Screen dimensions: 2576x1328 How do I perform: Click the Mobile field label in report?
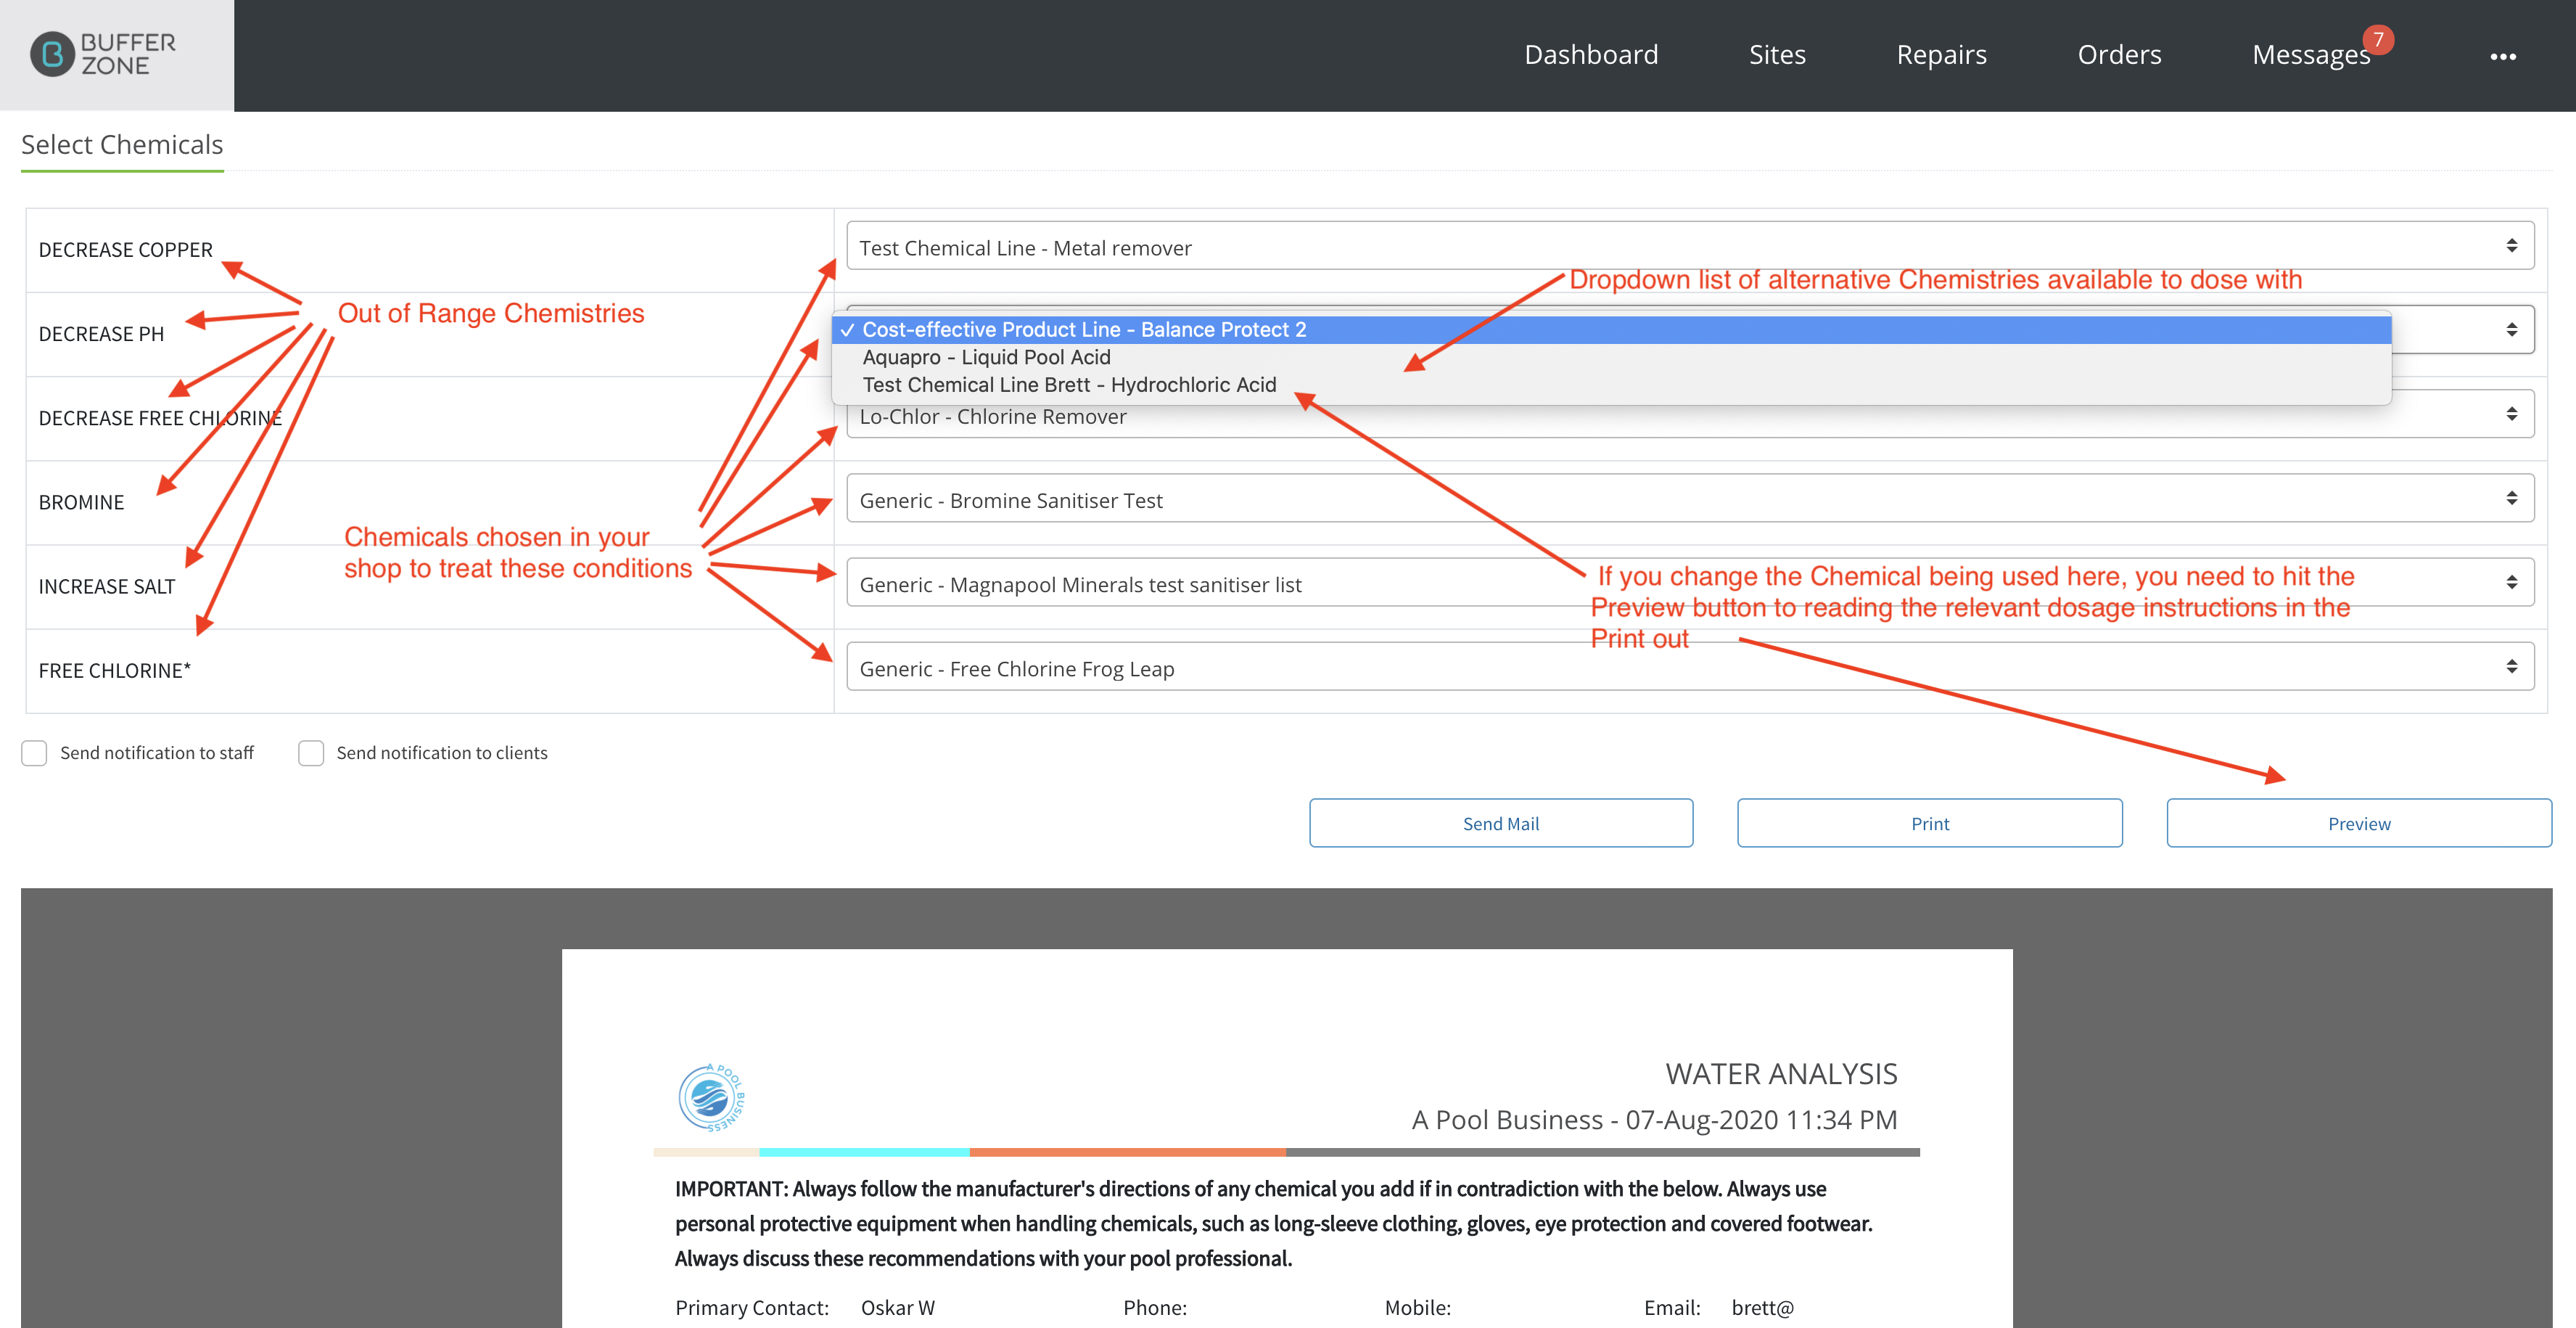(1418, 1308)
